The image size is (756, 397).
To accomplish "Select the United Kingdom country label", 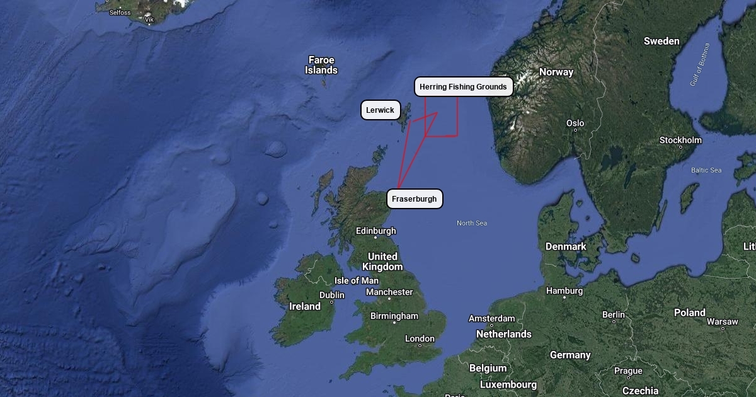I will 382,262.
